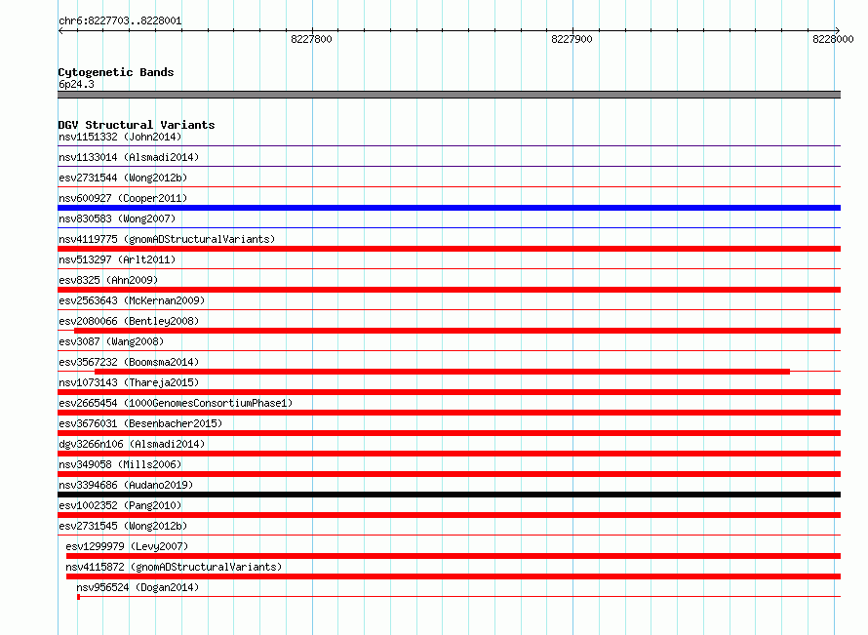868x635 pixels.
Task: Click the red bar of esv1002352
Action: pos(449,515)
